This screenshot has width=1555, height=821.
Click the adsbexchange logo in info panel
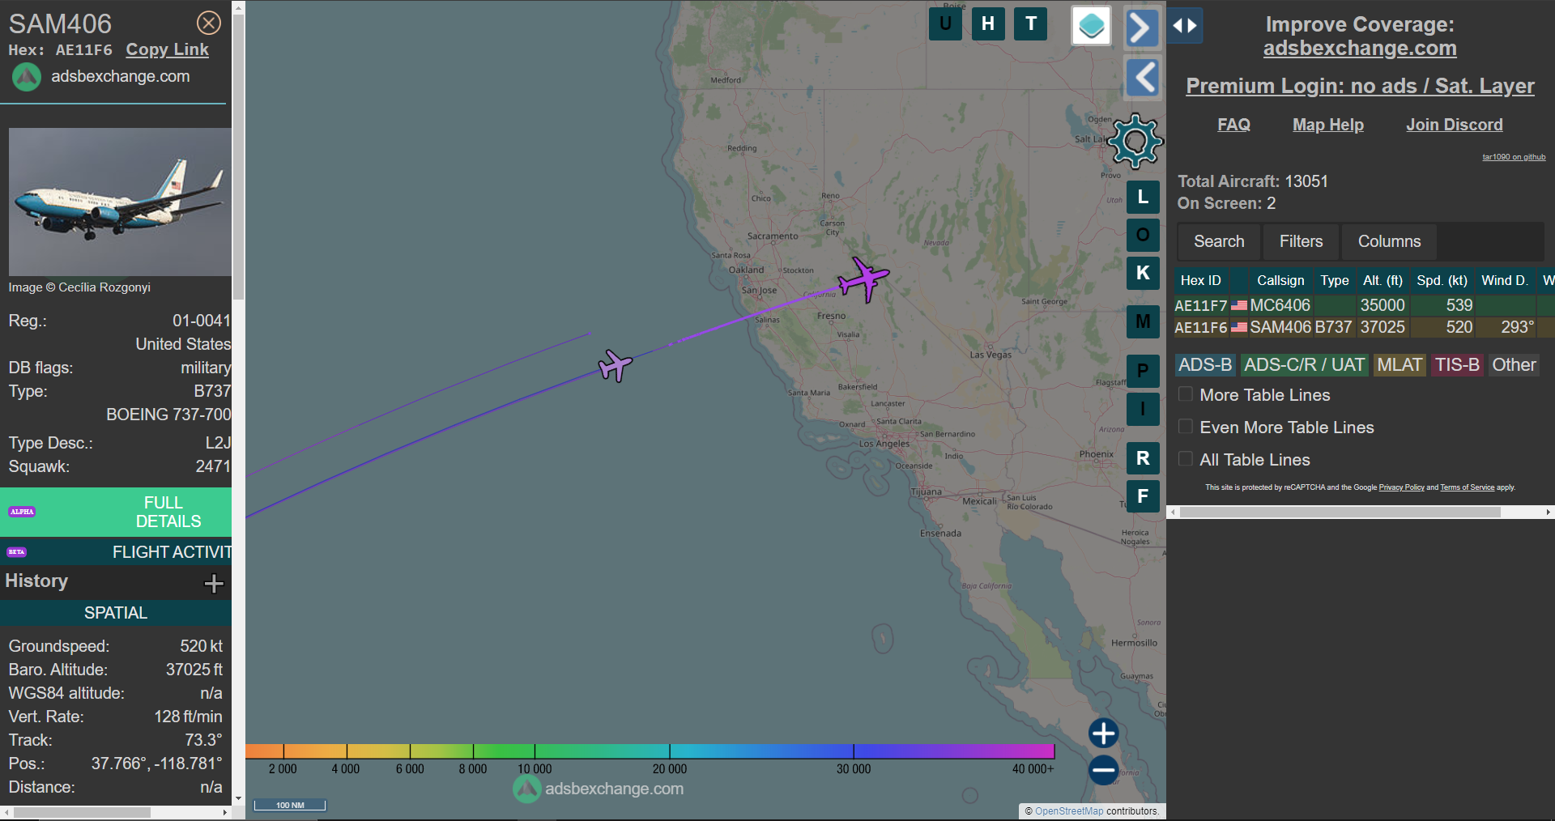(x=26, y=77)
